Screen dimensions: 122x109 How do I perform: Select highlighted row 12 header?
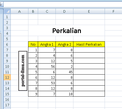point(7,77)
